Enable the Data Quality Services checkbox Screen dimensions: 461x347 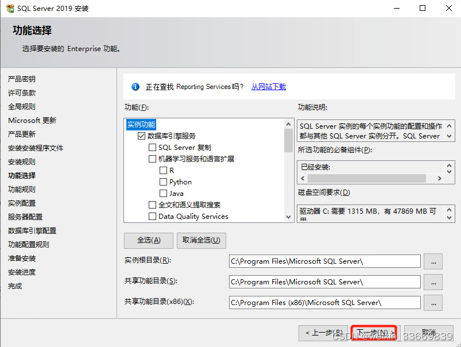[x=152, y=217]
